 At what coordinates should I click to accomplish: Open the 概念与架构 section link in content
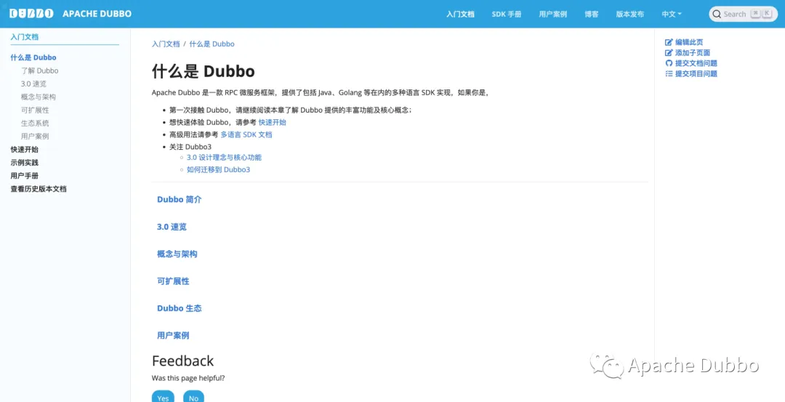[177, 254]
